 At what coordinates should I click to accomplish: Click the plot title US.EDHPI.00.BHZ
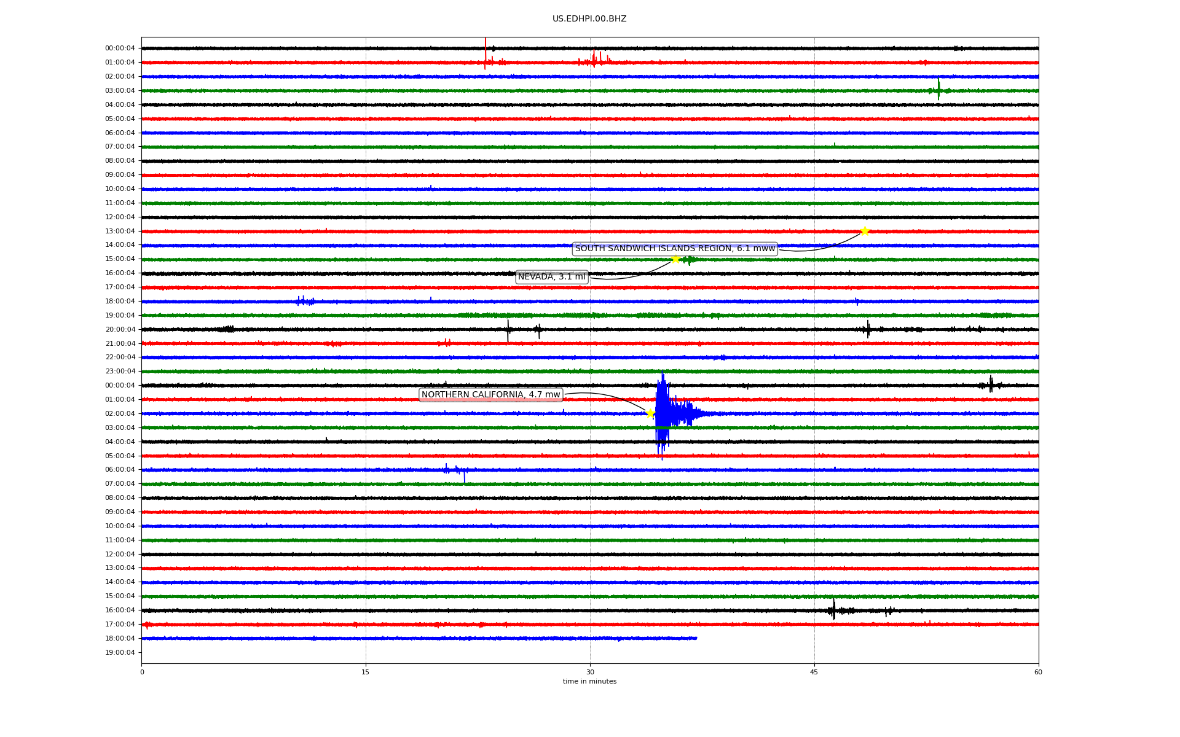click(x=589, y=19)
